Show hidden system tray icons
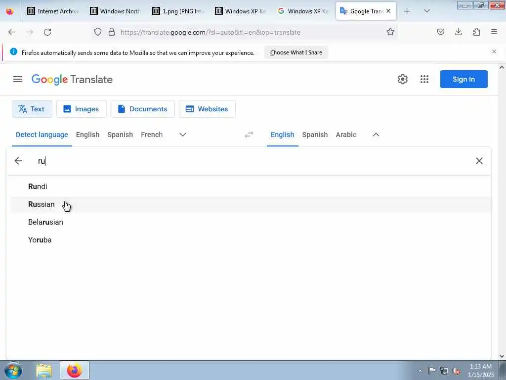 [x=420, y=371]
